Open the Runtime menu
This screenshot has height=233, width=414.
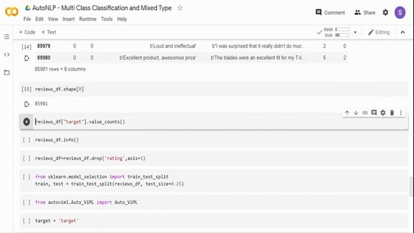(x=88, y=19)
